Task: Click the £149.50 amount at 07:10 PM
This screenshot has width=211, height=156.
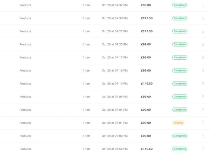Action: pos(147,84)
